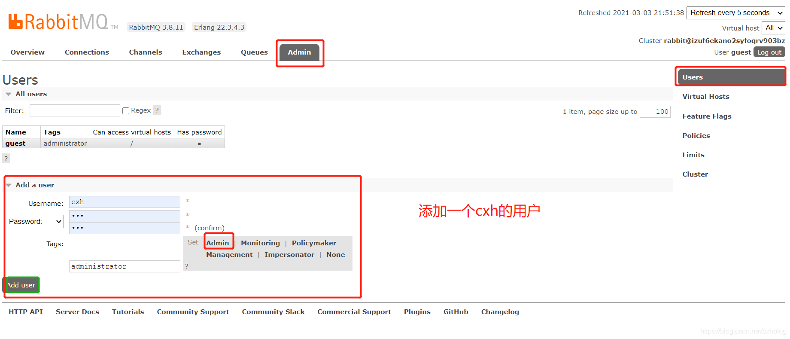Viewport: 790px width, 339px height.
Task: Open the HTTP API footer link
Action: [x=26, y=312]
